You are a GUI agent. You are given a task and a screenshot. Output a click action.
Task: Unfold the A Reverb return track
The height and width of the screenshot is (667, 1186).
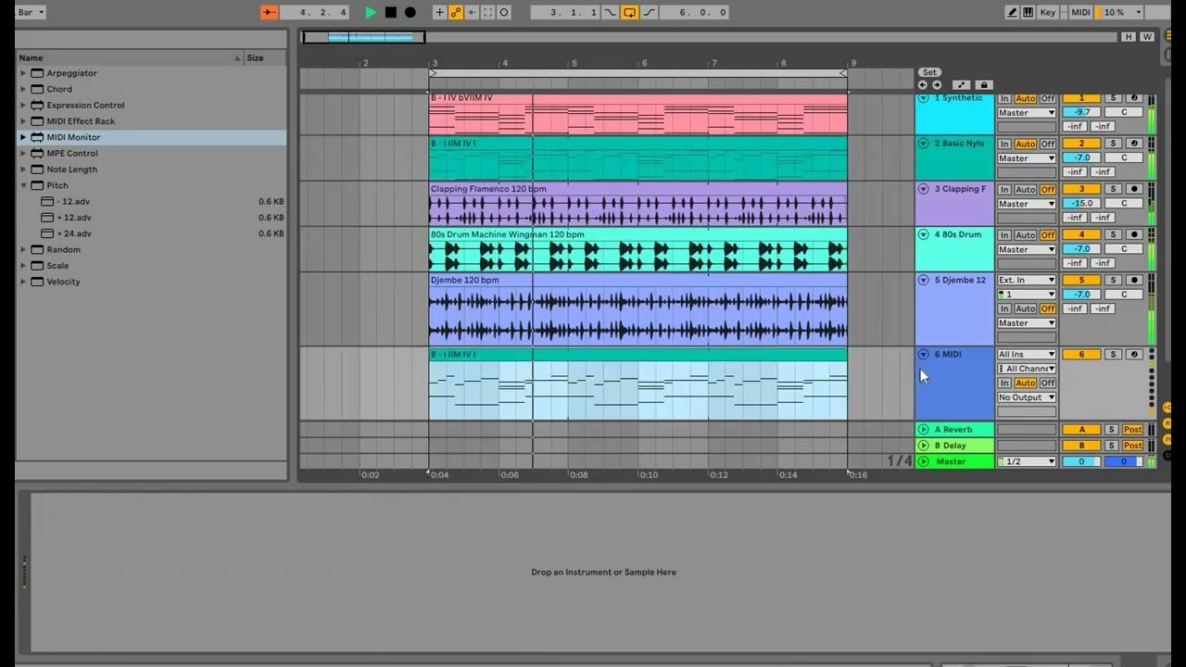pos(924,430)
